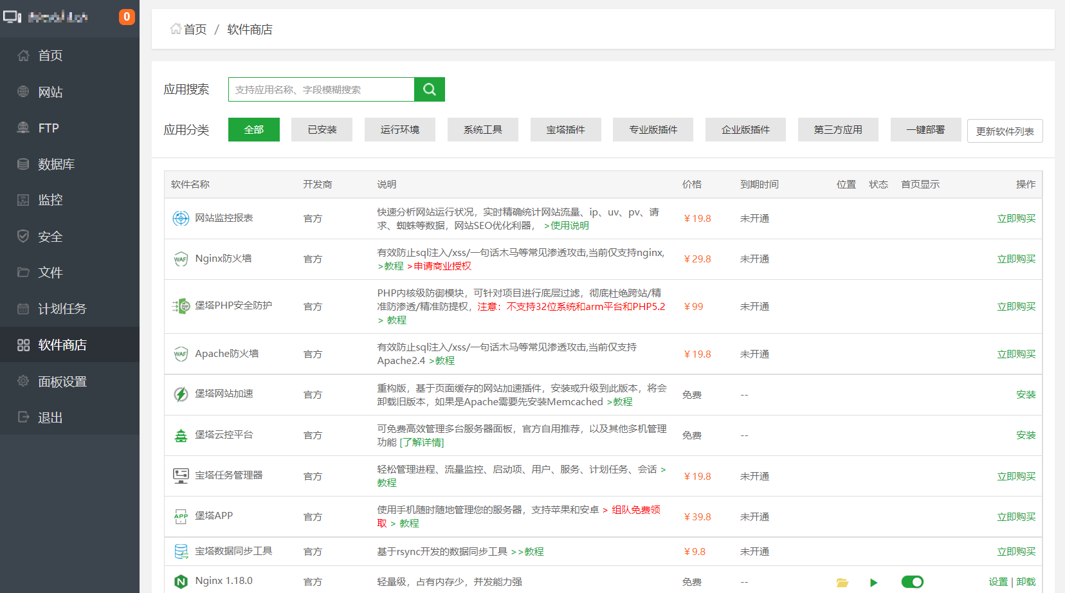Click 立即购买 for 堡塔APP
This screenshot has height=593, width=1065.
(1016, 517)
